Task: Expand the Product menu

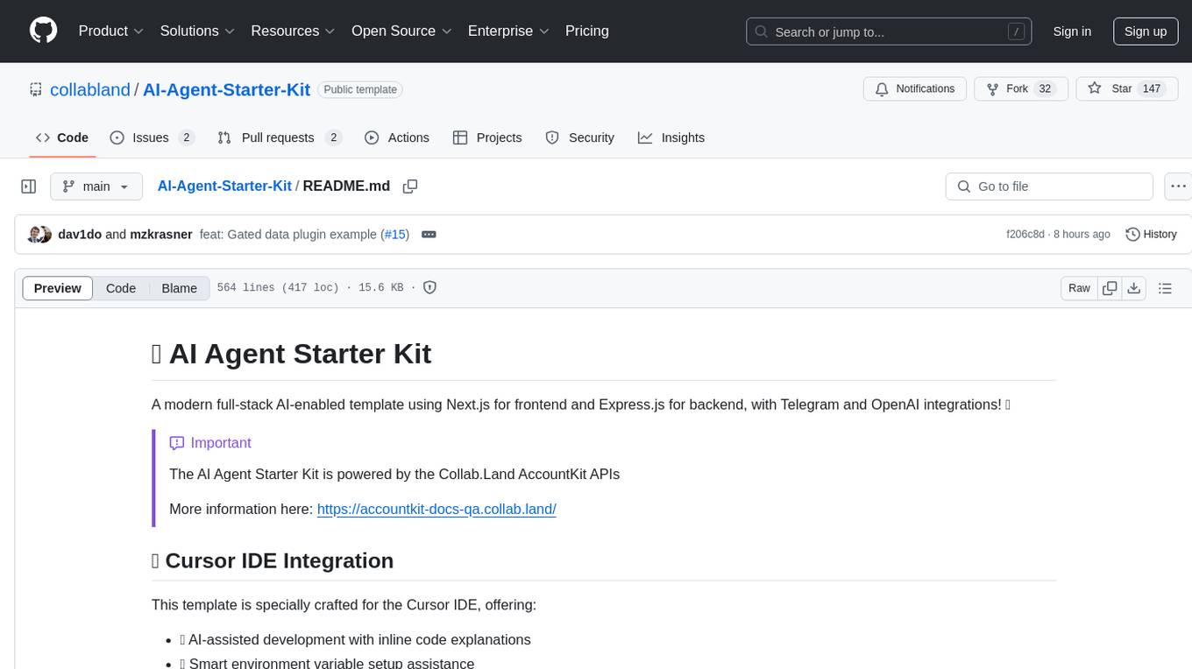Action: point(111,31)
